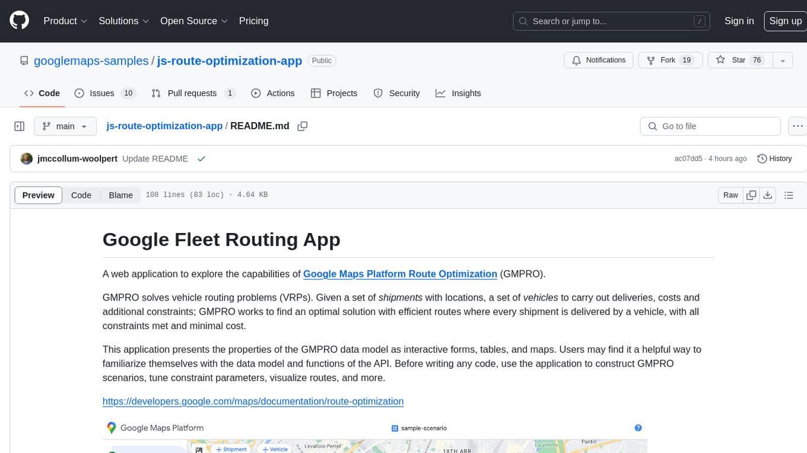View the 19 forks count
The width and height of the screenshot is (807, 453).
point(687,60)
